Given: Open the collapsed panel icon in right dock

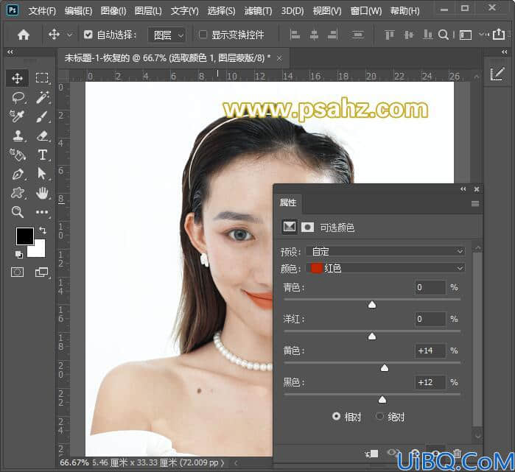Looking at the screenshot, I should 497,74.
